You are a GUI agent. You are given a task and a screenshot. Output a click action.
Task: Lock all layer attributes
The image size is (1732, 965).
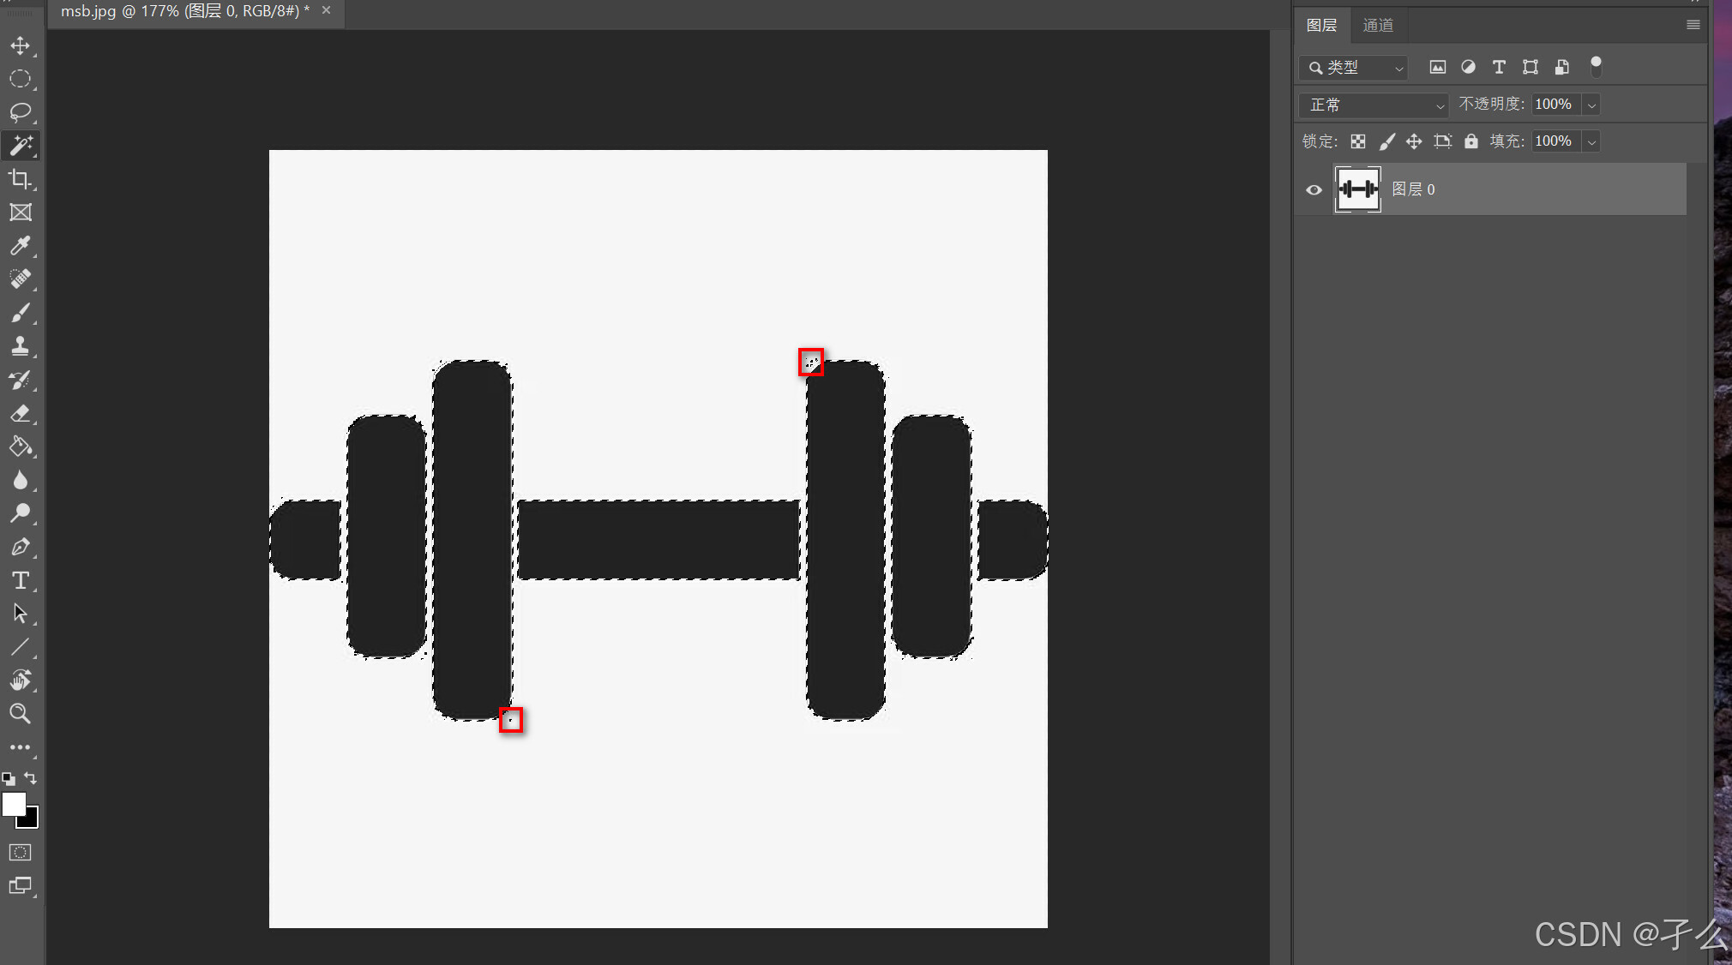pyautogui.click(x=1471, y=141)
